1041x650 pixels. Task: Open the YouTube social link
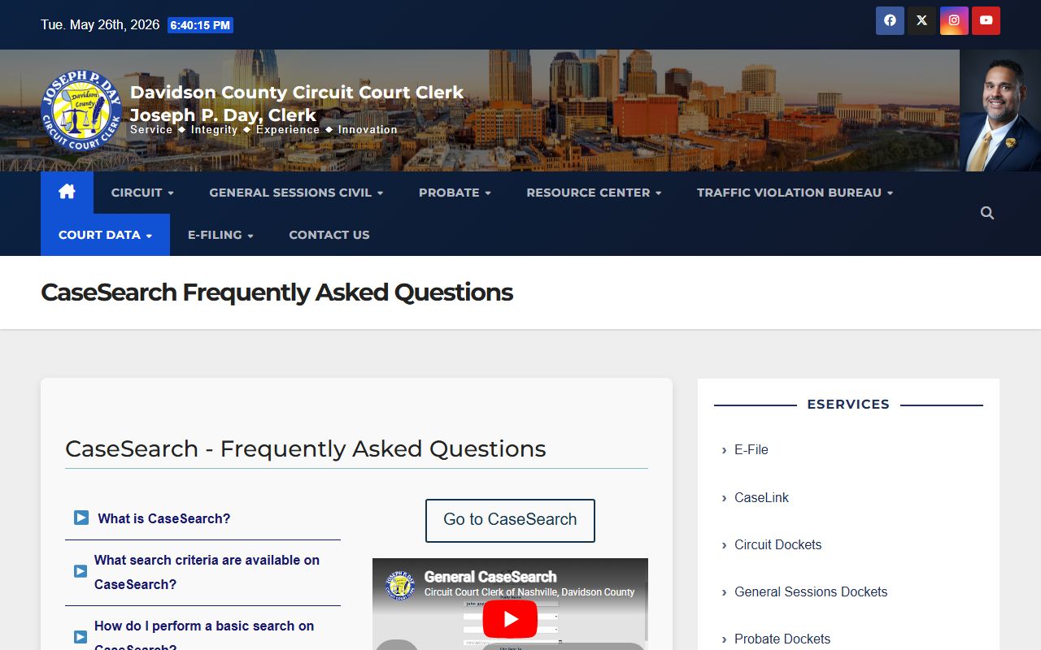tap(986, 21)
